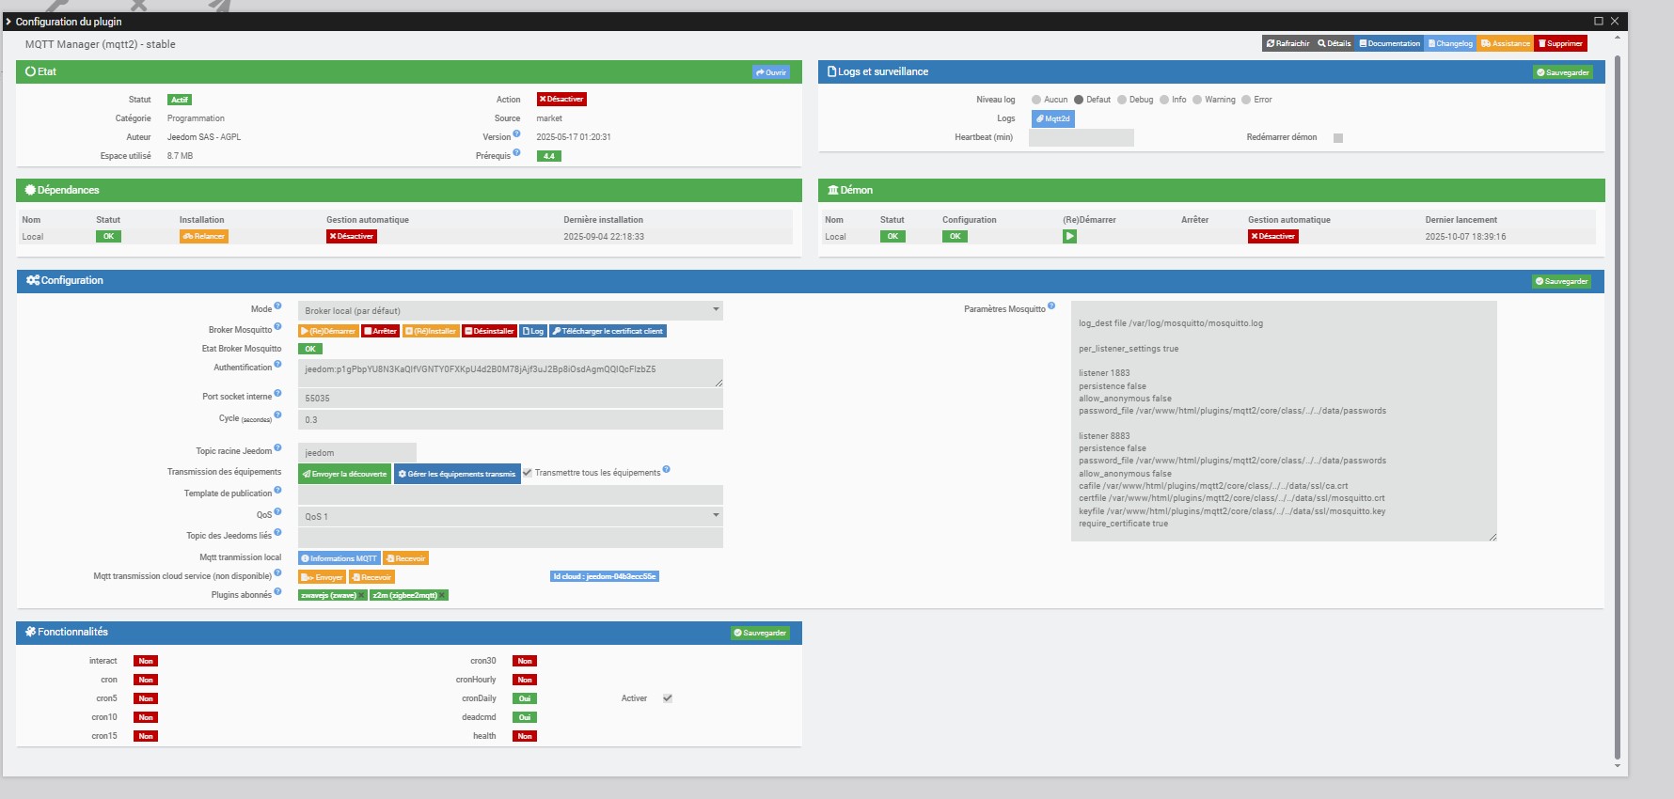Click the help icon for Template de publication
This screenshot has width=1674, height=799.
(x=277, y=491)
